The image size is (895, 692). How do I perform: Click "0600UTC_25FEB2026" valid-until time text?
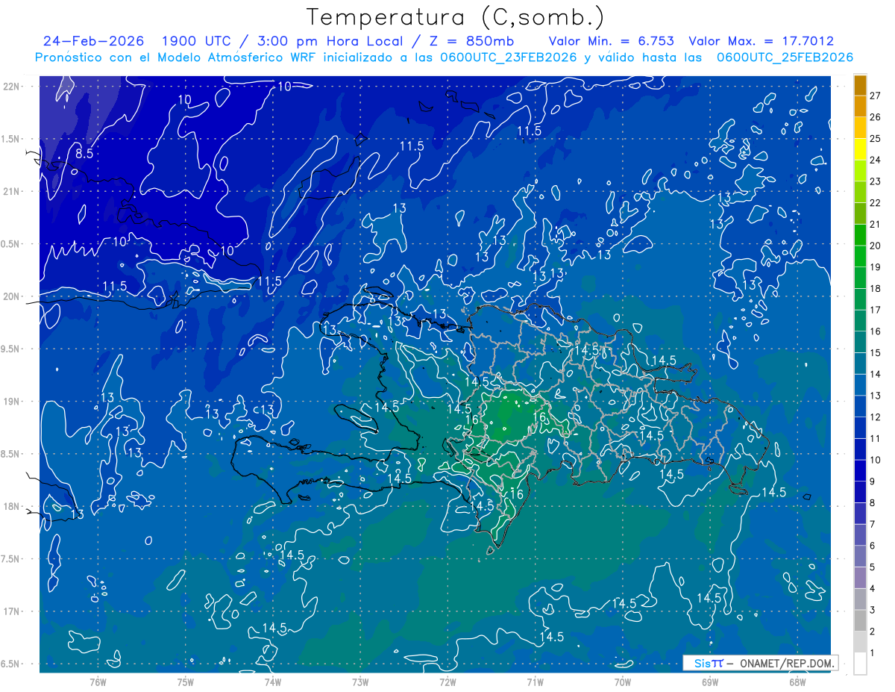pyautogui.click(x=785, y=57)
